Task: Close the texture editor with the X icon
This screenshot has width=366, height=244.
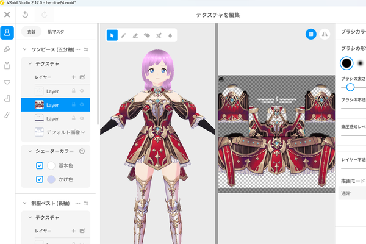Action: (x=7, y=15)
